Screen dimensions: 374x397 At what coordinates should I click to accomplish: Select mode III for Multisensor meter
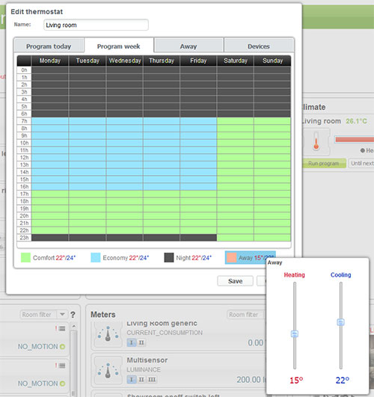(x=152, y=380)
